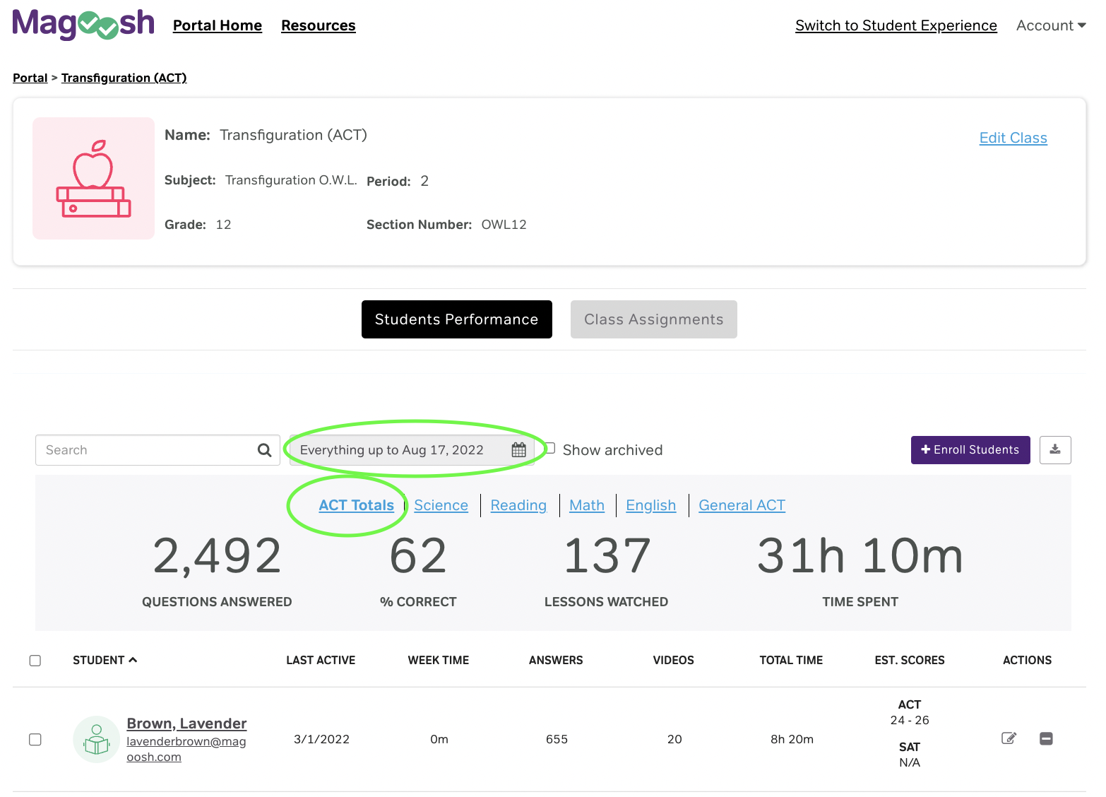This screenshot has width=1106, height=797.
Task: Click lavenderbrown@magoosh.com email link
Action: pyautogui.click(x=186, y=749)
